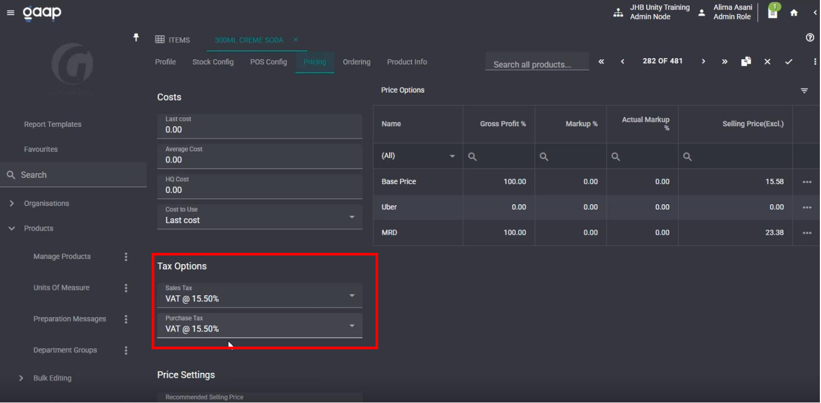
Task: Open MRD row options menu
Action: pos(806,233)
